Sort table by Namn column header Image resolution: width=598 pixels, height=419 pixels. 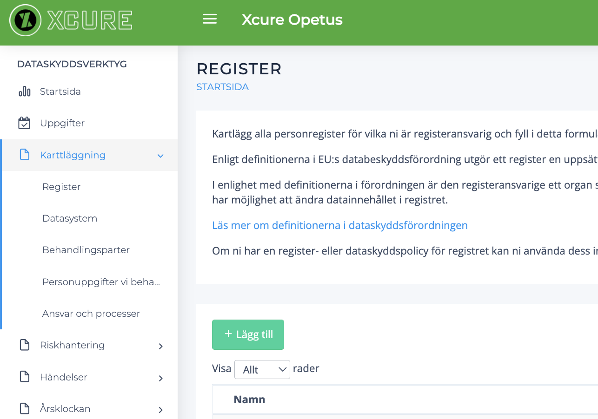tap(249, 399)
